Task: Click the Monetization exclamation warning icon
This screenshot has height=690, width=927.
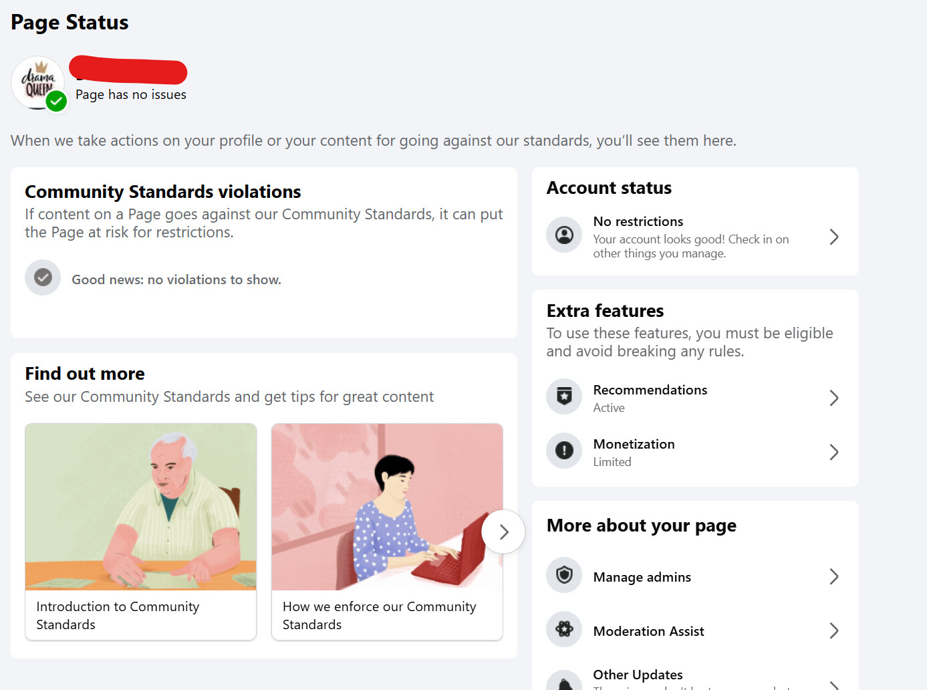Action: [x=564, y=451]
